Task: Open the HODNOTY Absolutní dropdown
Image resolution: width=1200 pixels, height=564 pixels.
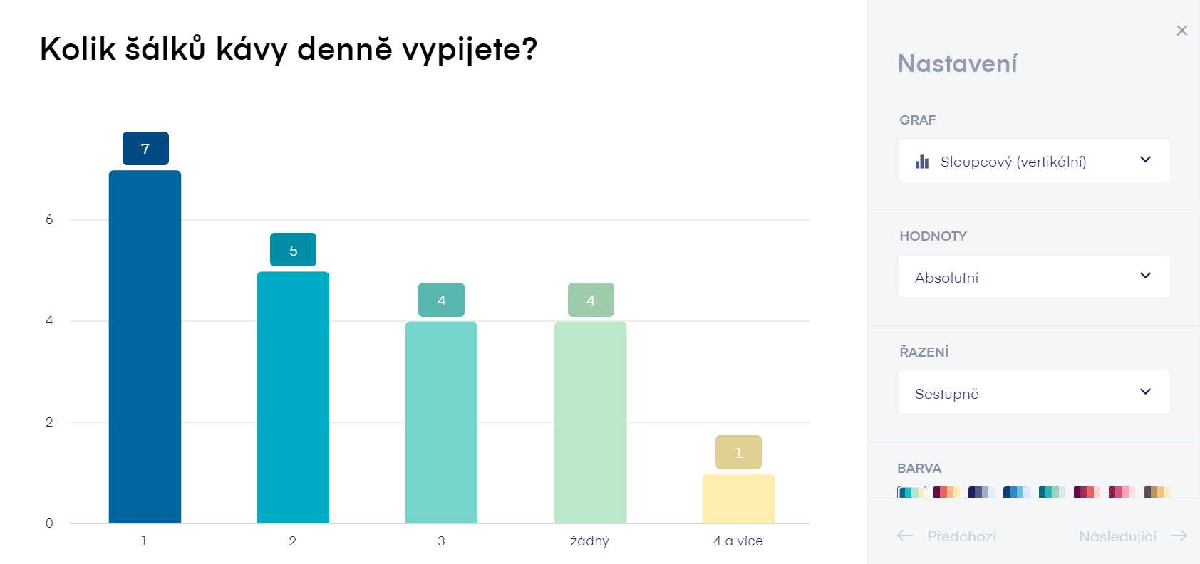Action: tap(1034, 276)
